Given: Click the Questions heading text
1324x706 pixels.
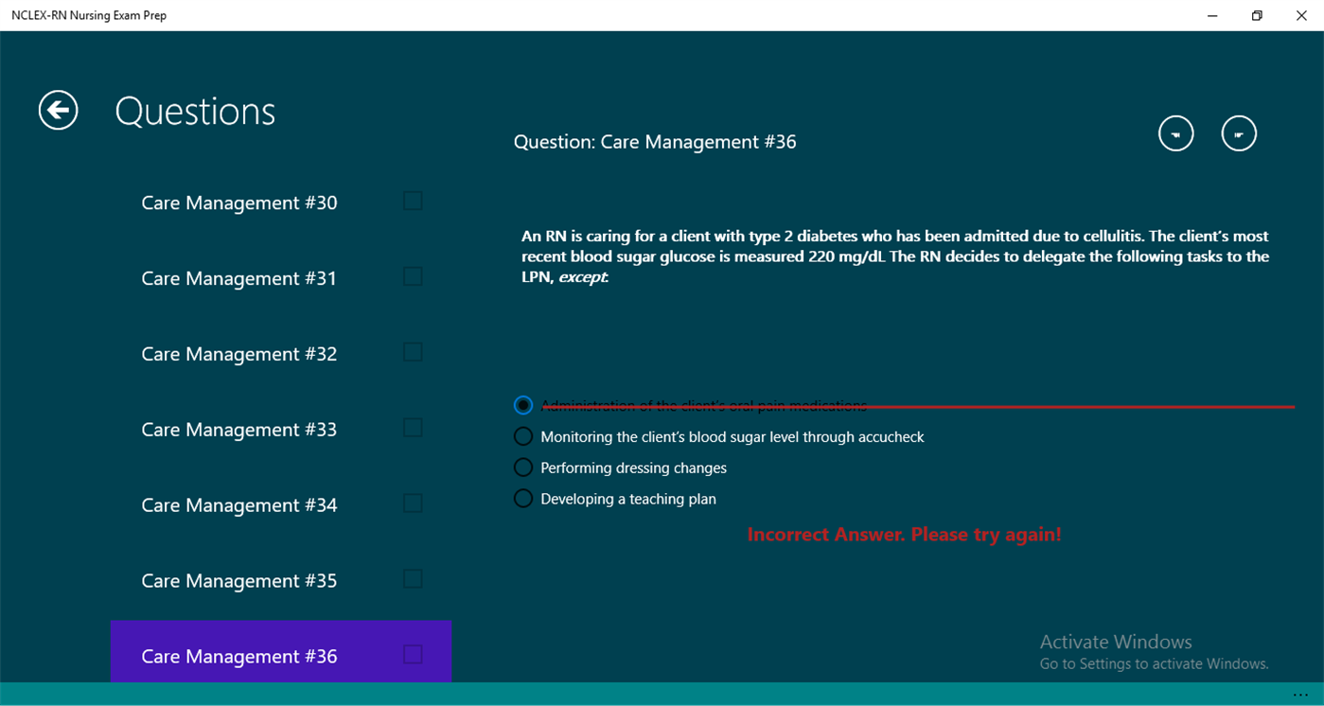Looking at the screenshot, I should (195, 112).
